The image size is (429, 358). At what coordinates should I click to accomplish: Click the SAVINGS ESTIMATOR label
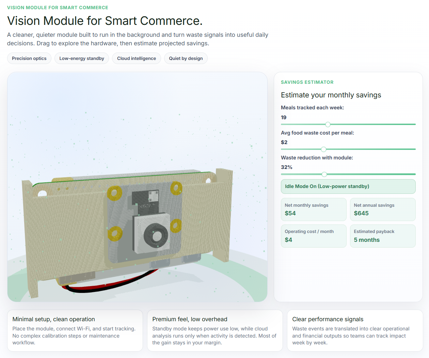pos(307,82)
